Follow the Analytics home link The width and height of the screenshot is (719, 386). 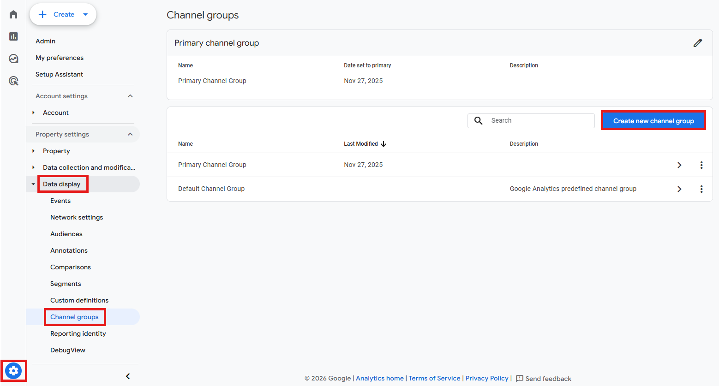tap(380, 378)
